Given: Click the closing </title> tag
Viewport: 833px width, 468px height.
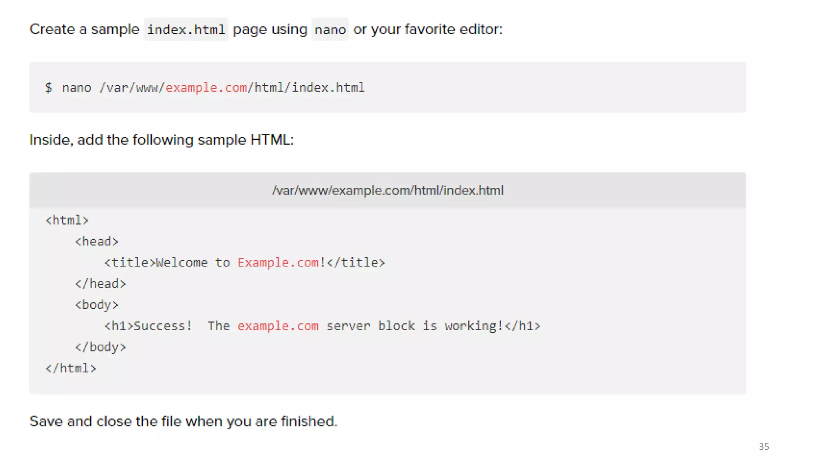Looking at the screenshot, I should coord(356,262).
